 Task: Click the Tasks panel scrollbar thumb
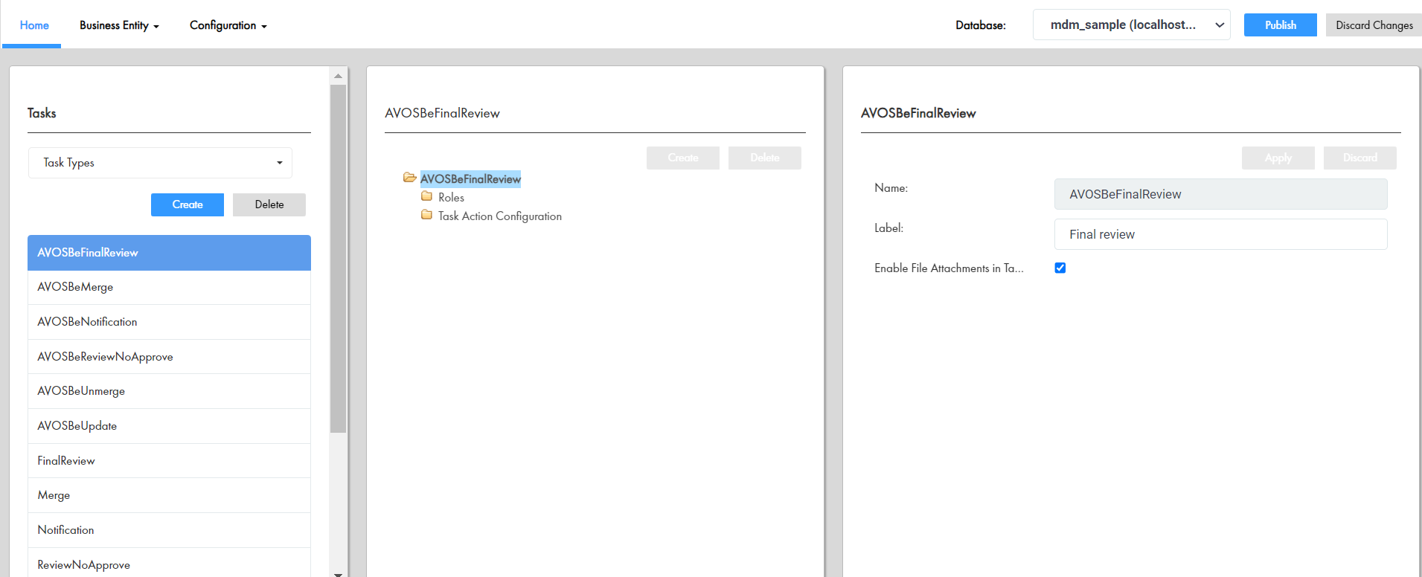pyautogui.click(x=338, y=259)
